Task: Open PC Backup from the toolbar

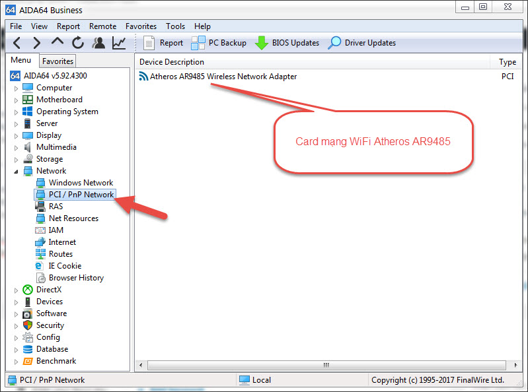Action: [219, 43]
